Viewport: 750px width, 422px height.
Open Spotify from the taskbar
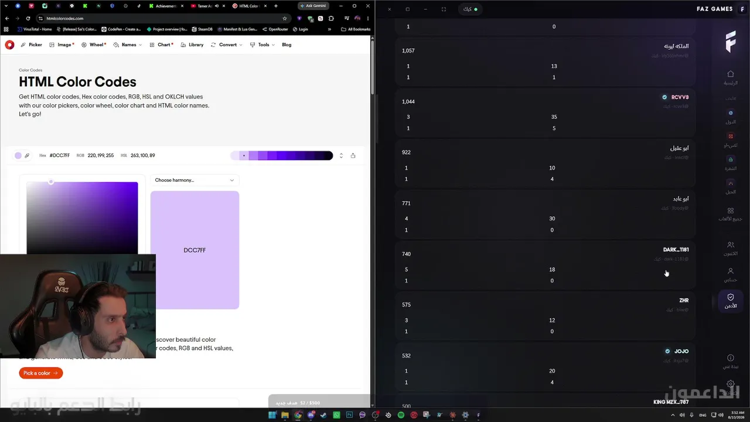click(401, 415)
